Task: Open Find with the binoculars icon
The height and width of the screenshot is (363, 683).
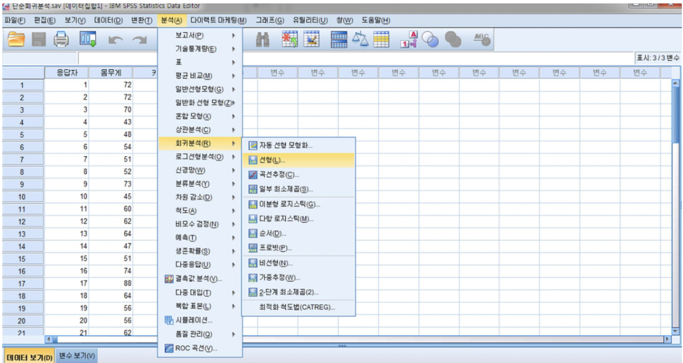Action: coord(262,40)
